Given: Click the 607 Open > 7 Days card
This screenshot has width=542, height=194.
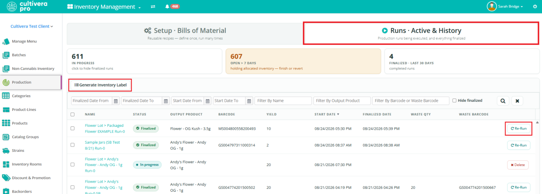Looking at the screenshot, I should 303,61.
